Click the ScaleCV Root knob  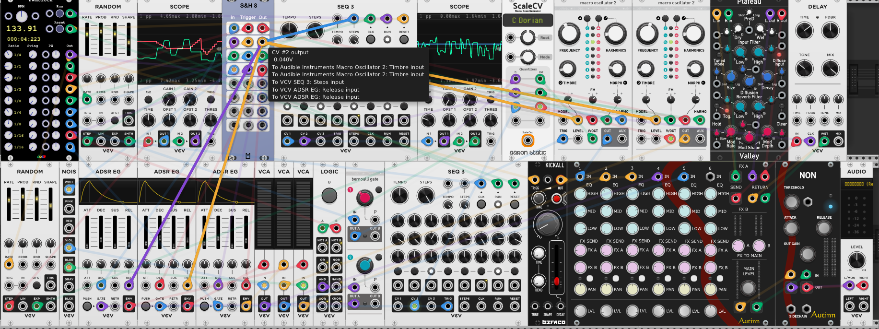coord(527,37)
